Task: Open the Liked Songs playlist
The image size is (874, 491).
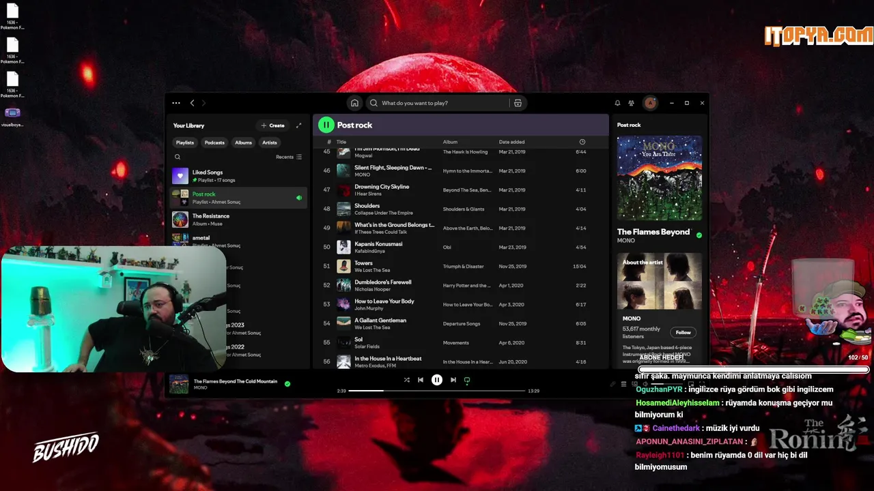Action: tap(238, 176)
